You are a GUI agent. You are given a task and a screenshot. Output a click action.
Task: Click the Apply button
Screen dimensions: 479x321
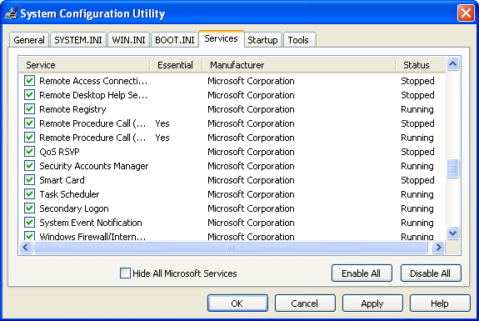pos(372,303)
